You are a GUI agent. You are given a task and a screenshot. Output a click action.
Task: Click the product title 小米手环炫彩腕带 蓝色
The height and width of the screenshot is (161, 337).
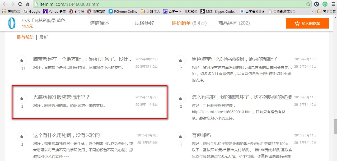(x=43, y=20)
